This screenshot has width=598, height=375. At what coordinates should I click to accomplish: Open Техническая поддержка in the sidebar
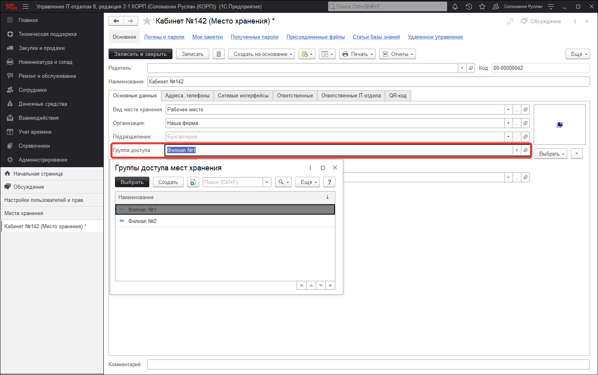(x=48, y=34)
